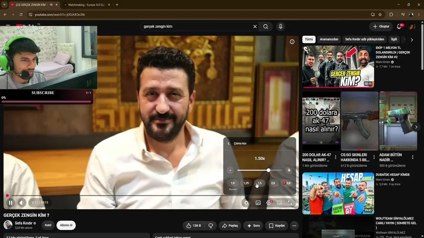Image resolution: width=424 pixels, height=238 pixels.
Task: Select the 1,0 normal speed preset
Action: pyautogui.click(x=233, y=183)
